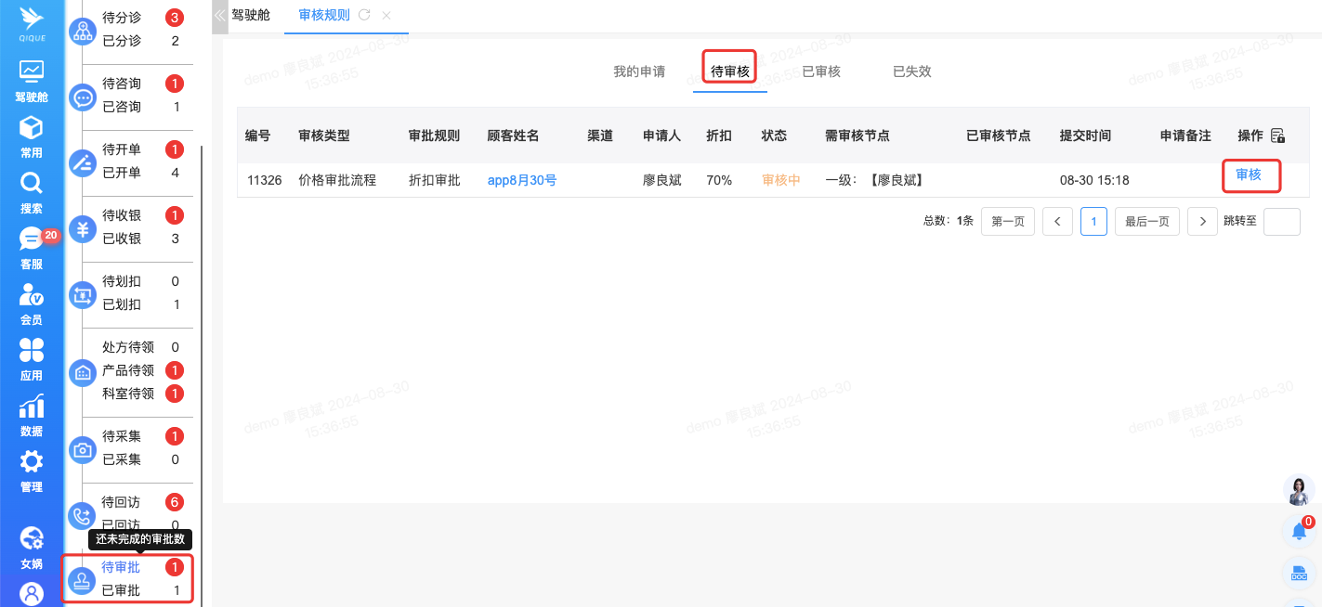Click the 审核 action link
1322x607 pixels.
click(x=1249, y=174)
